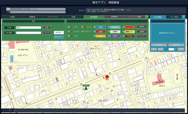Image resolution: width=188 pixels, height=114 pixels.
Task: Toggle the 出動先 filter checkbox
Action: pos(69,27)
